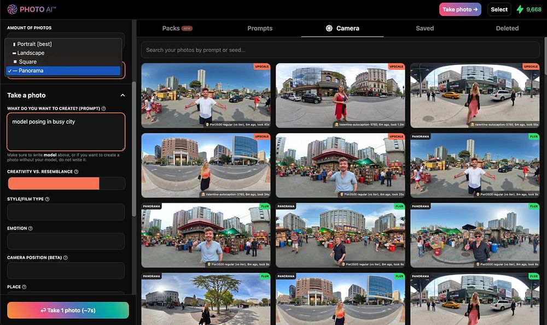Open upscaled fisheye photo with yellow taxi
The image size is (547, 325).
475,96
